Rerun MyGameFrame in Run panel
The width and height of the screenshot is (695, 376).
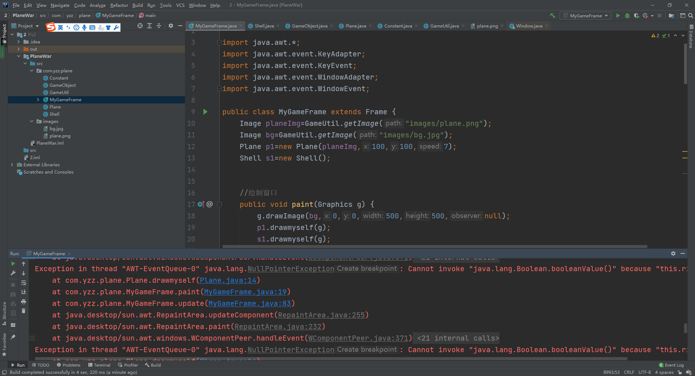point(13,264)
